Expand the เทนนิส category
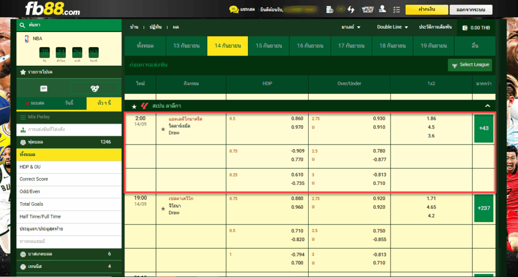Image resolution: width=518 pixels, height=277 pixels. [69, 266]
